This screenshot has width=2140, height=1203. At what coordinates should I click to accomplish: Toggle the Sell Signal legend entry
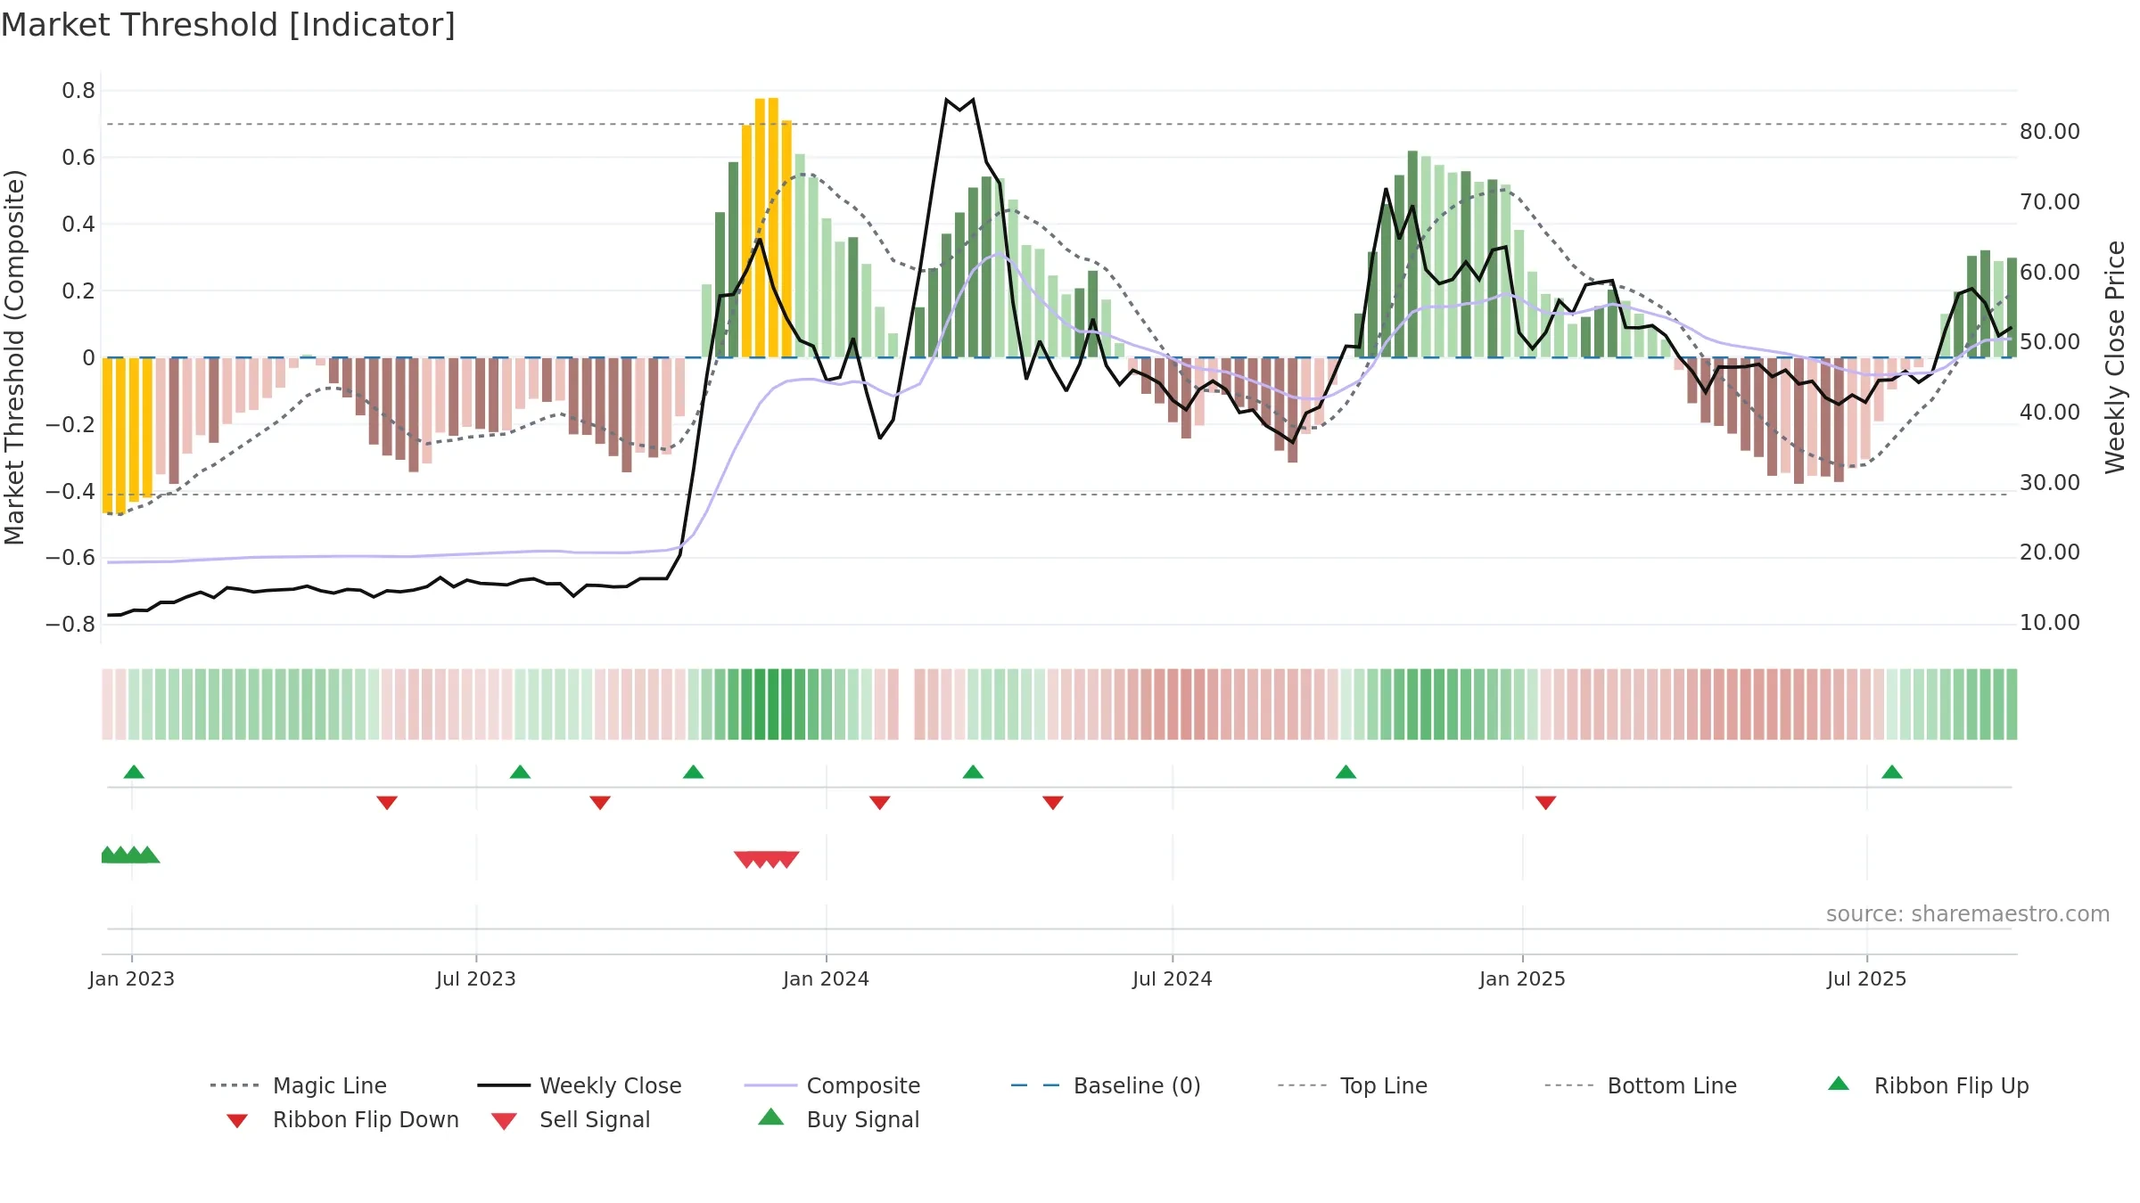[571, 1119]
